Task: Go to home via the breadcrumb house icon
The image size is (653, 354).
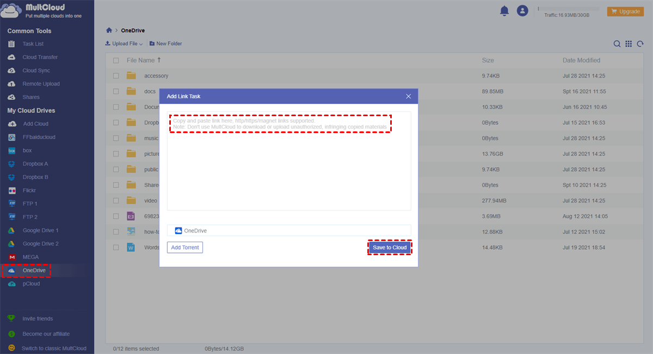Action: pyautogui.click(x=109, y=30)
